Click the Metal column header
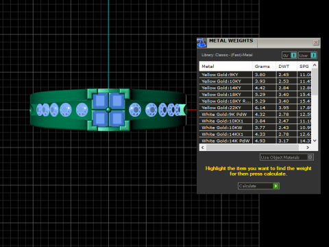The height and width of the screenshot is (247, 329). (226, 67)
